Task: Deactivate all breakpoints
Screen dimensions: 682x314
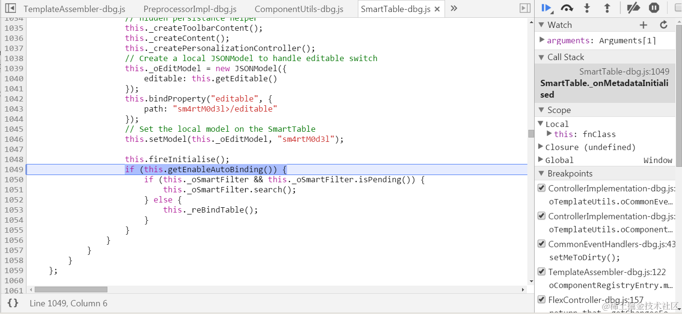Action: (x=633, y=8)
